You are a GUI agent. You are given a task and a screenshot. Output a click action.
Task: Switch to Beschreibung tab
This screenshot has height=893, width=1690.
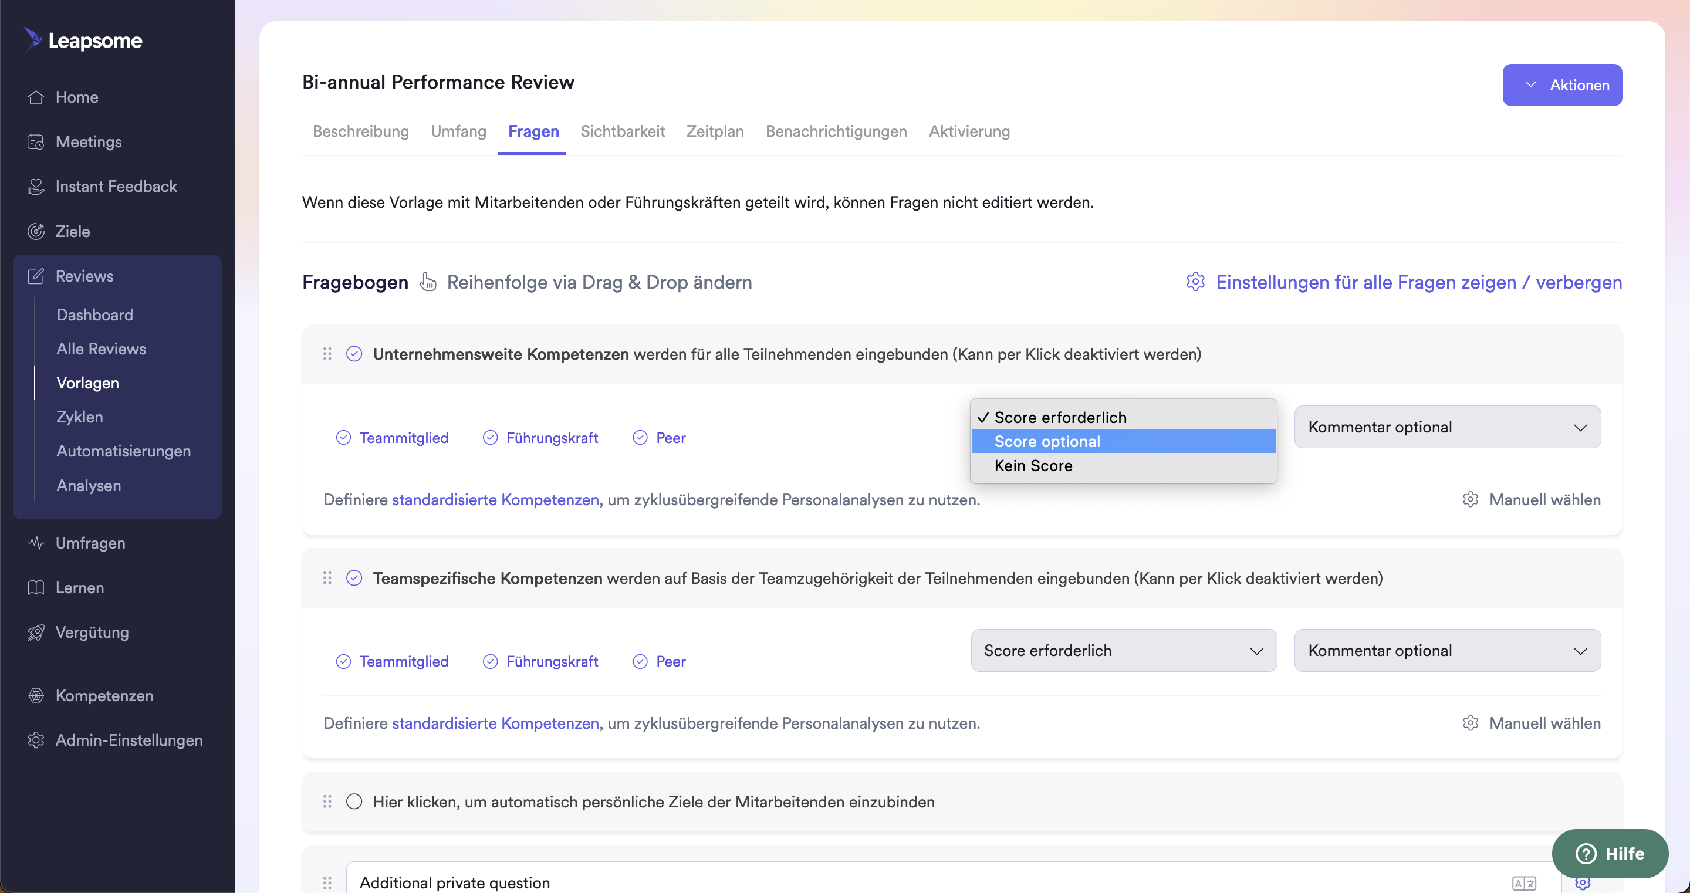[361, 131]
